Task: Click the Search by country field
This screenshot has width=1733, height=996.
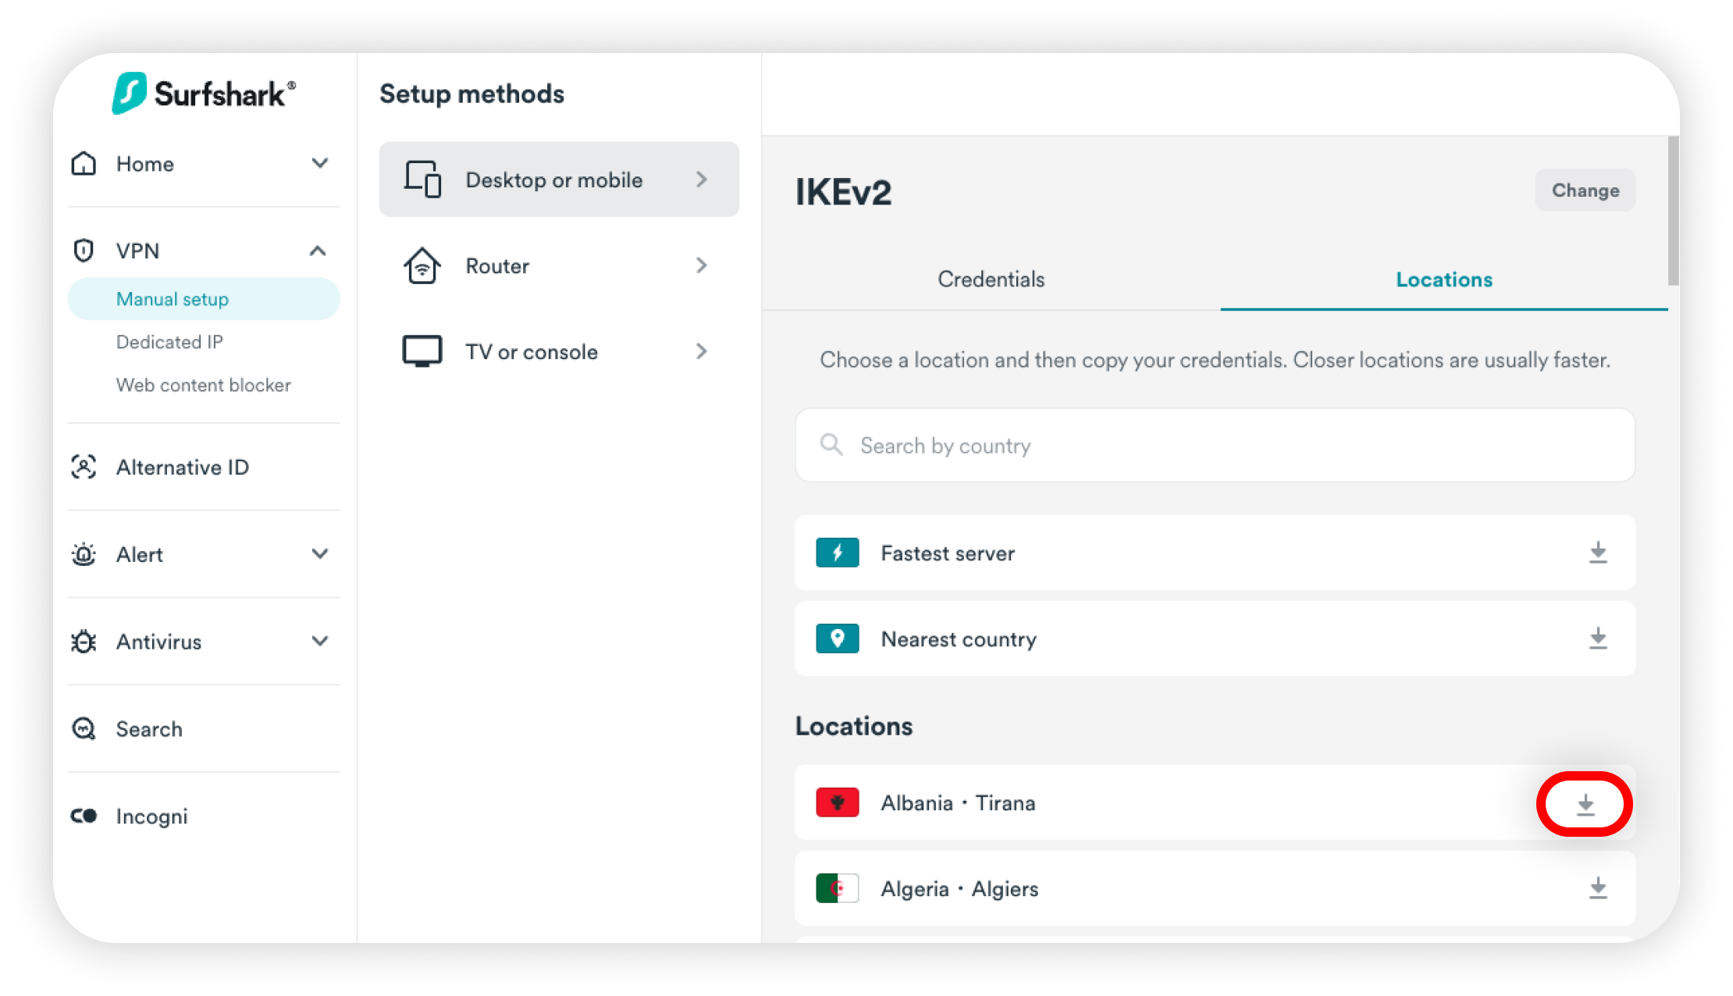Action: pyautogui.click(x=1214, y=446)
